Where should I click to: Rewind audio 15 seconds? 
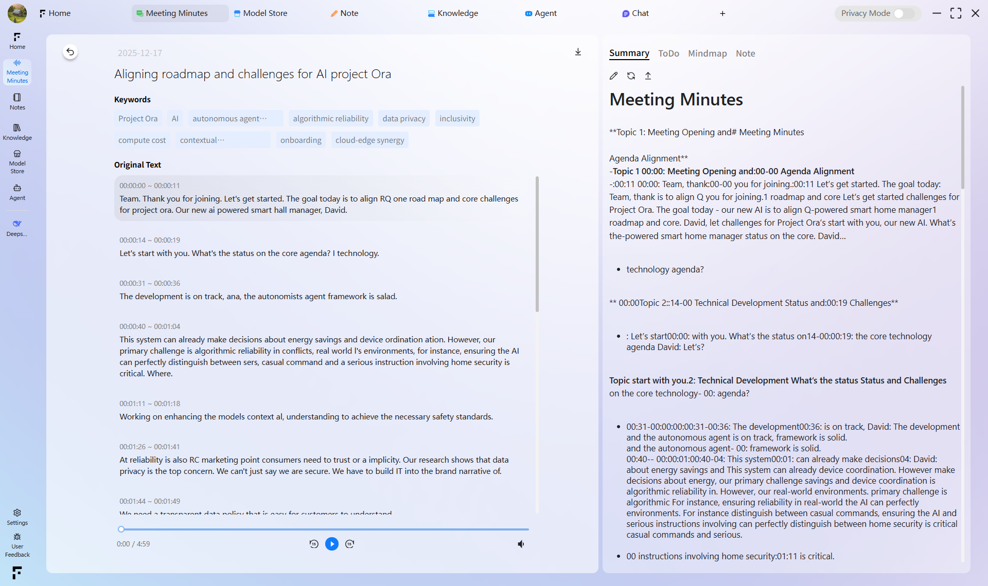click(314, 544)
